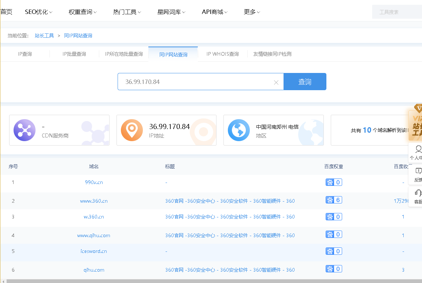This screenshot has height=283, width=422.
Task: Expand the API商城 dropdown menu
Action: [x=215, y=12]
